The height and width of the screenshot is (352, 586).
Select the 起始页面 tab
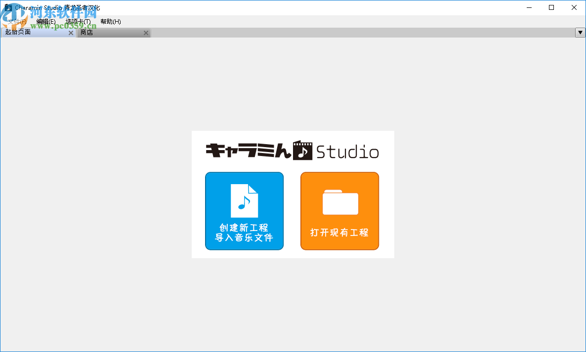30,32
